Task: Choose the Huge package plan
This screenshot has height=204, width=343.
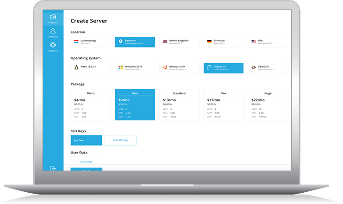Action: [268, 104]
